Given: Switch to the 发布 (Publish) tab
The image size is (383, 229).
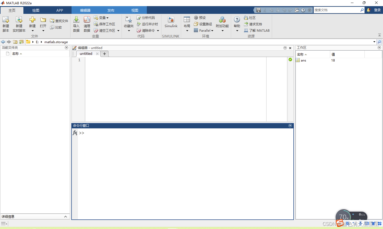Looking at the screenshot, I should [111, 10].
